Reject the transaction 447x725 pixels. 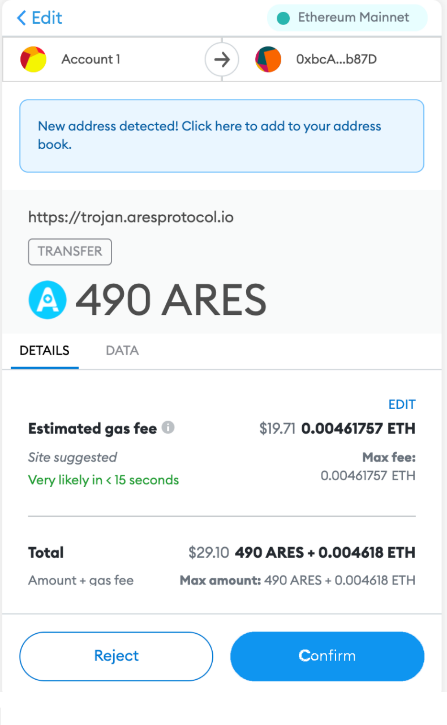[116, 656]
